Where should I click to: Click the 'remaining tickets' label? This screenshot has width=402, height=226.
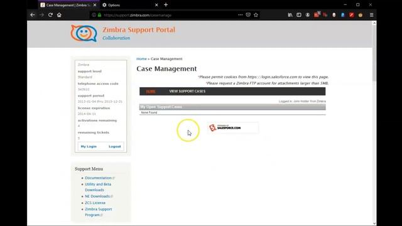tap(94, 132)
